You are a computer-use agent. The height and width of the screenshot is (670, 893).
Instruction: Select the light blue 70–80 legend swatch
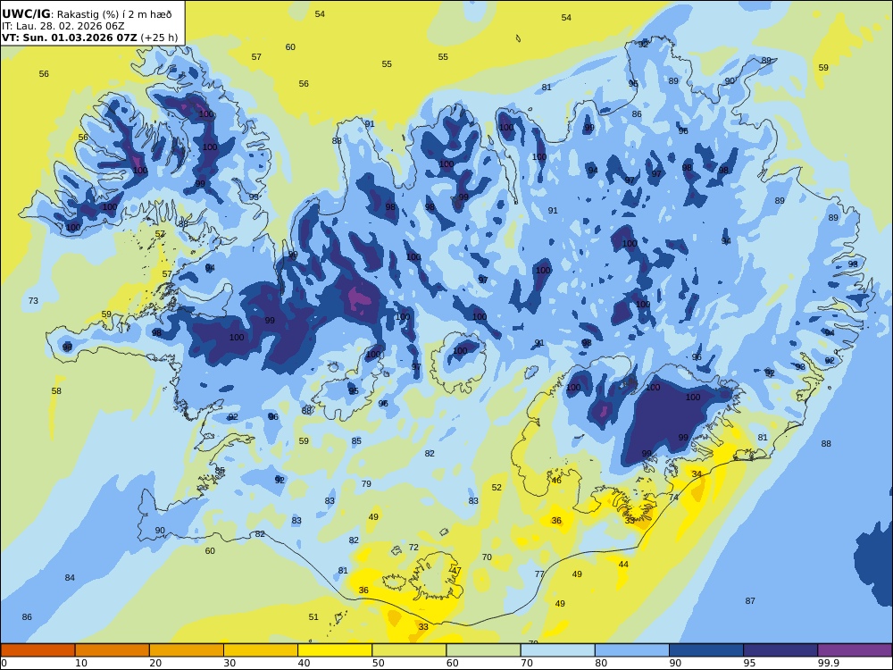[557, 650]
